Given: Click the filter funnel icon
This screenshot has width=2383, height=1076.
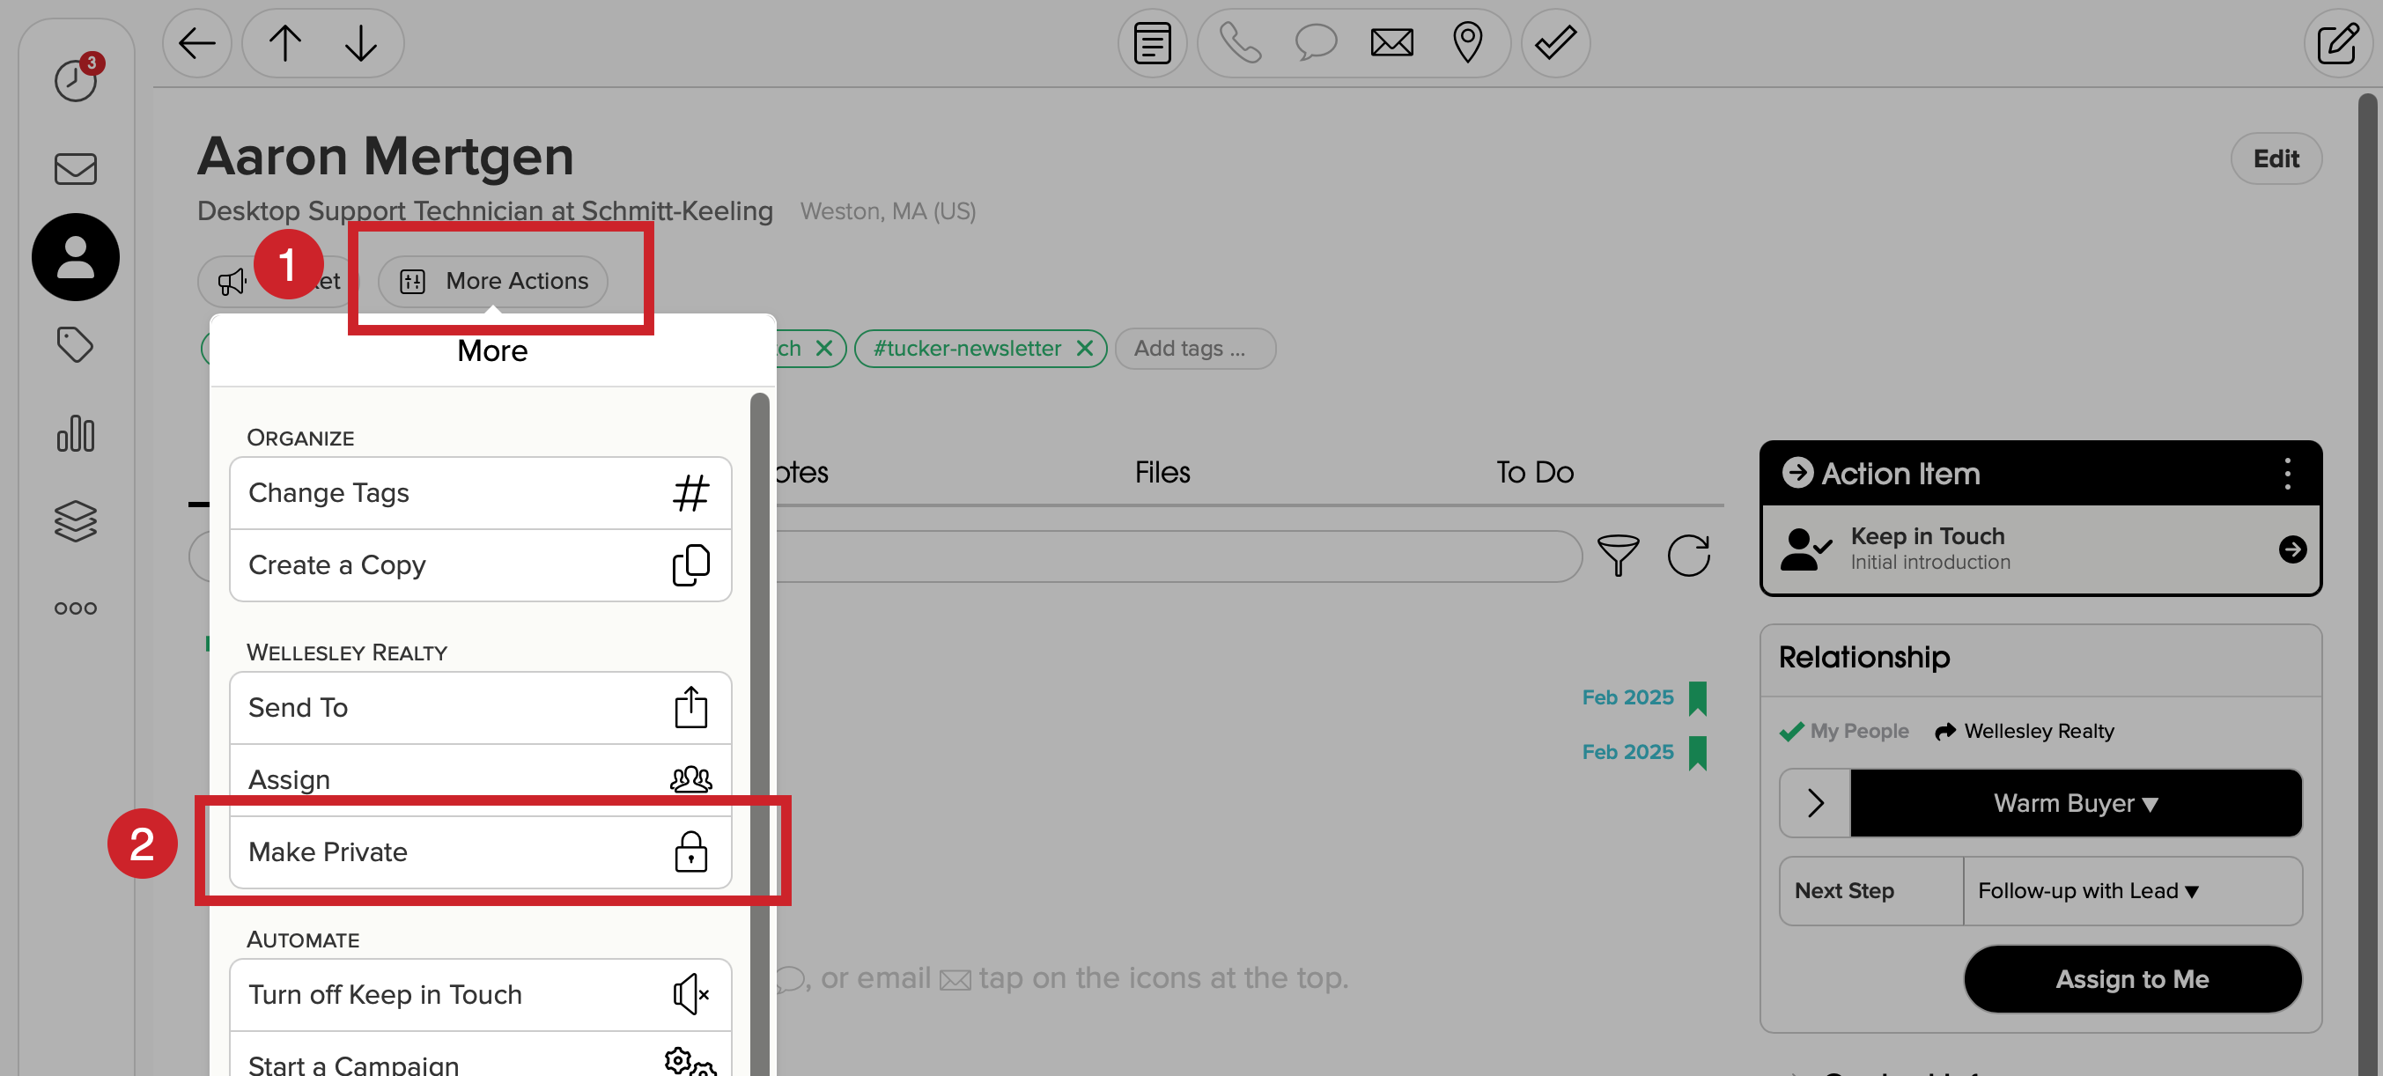Looking at the screenshot, I should click(x=1618, y=555).
